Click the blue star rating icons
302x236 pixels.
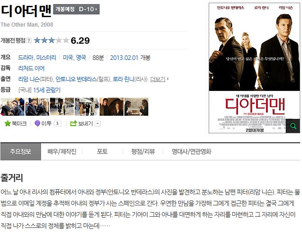(51, 41)
